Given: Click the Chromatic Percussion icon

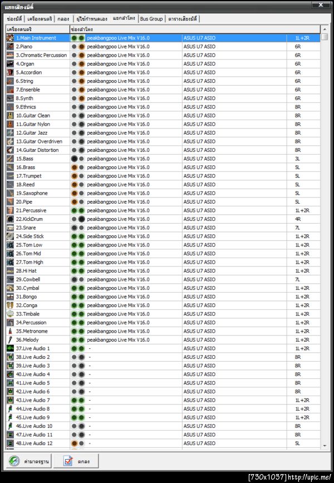Looking at the screenshot, I should pos(10,55).
